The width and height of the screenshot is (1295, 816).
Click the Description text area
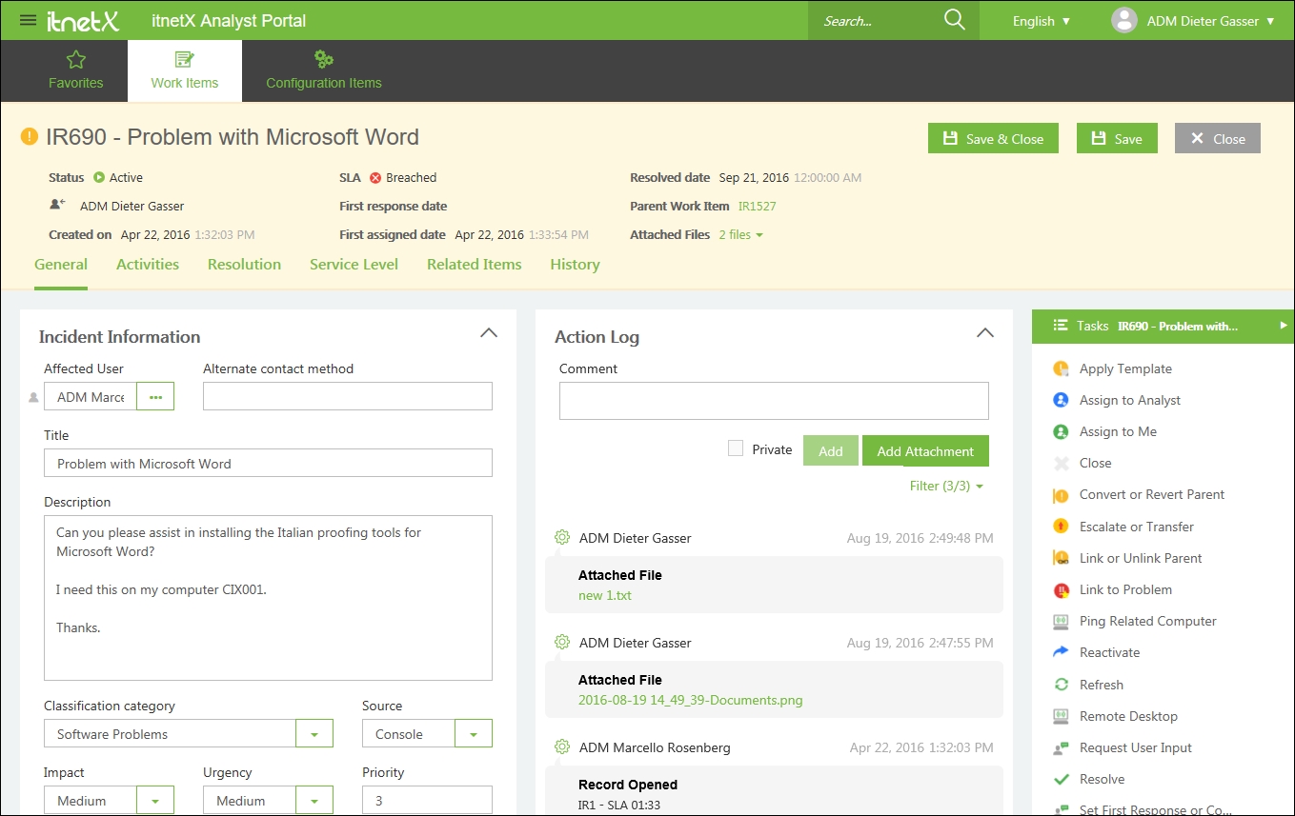tap(268, 599)
